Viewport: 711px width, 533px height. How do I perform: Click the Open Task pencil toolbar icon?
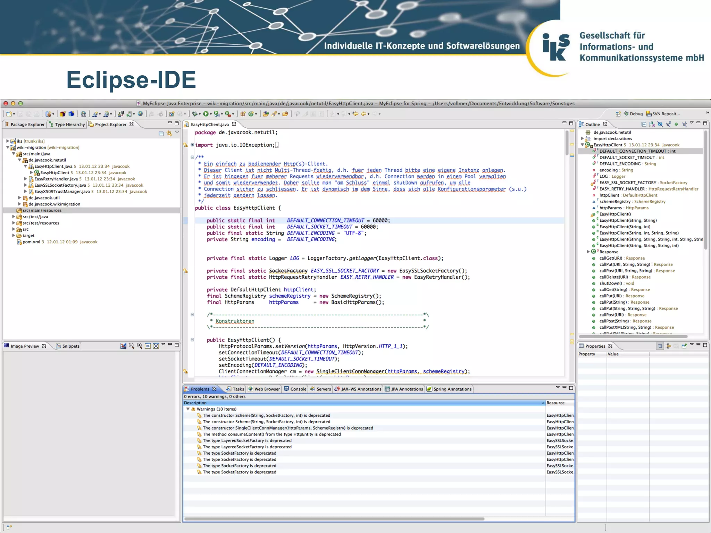pos(274,114)
